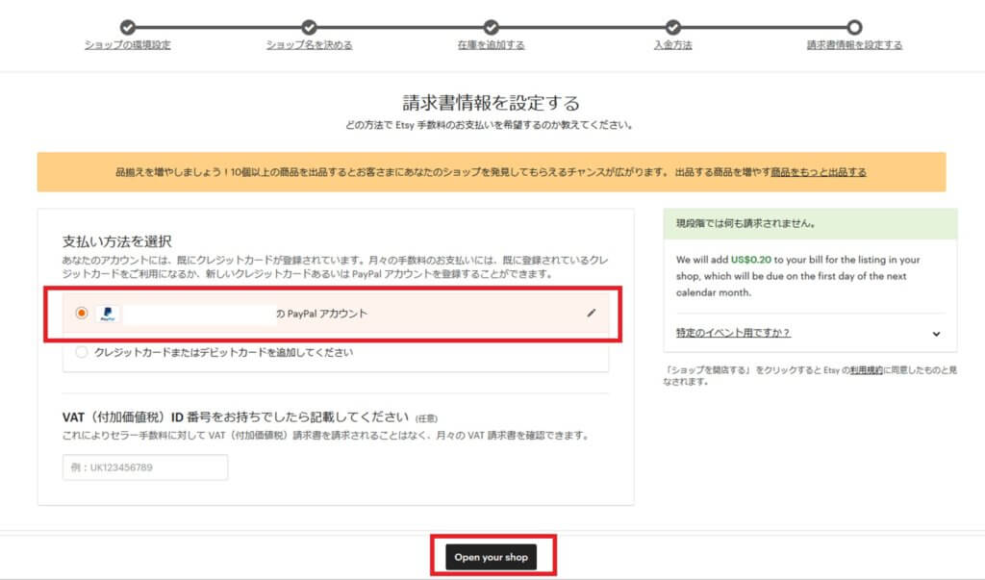Click the Open your shop button
The height and width of the screenshot is (580, 985).
pyautogui.click(x=492, y=557)
